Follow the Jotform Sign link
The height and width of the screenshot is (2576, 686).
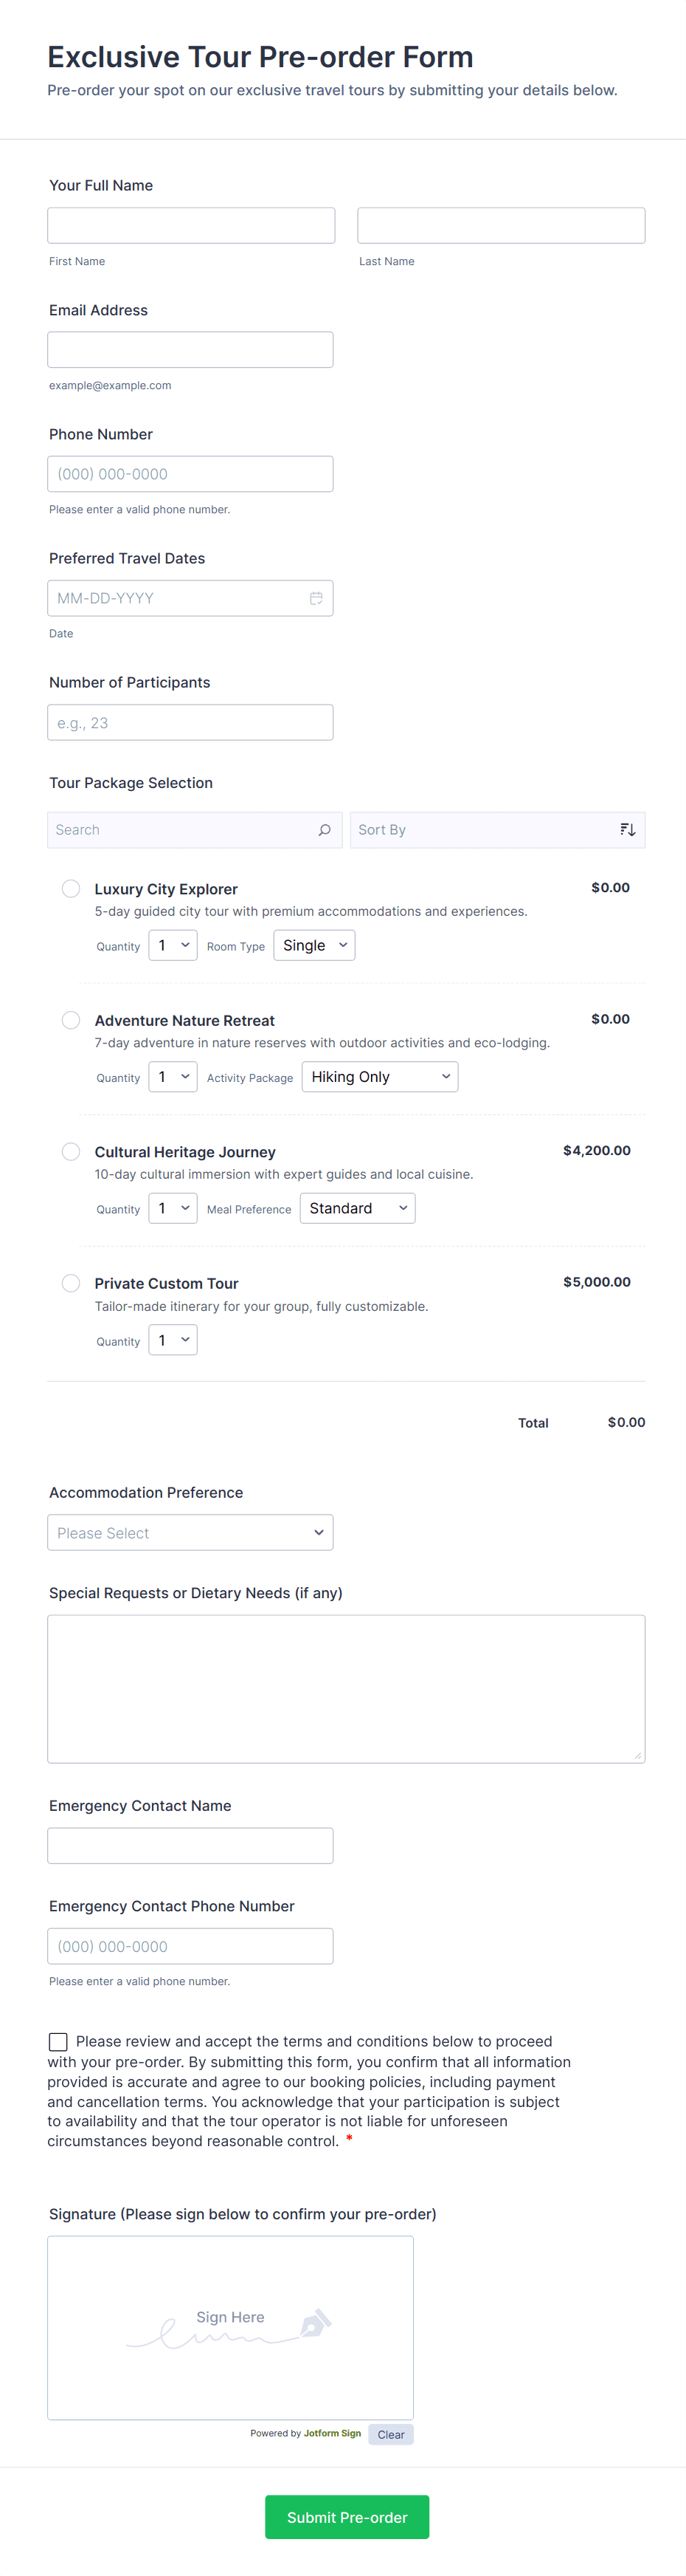(x=331, y=2433)
